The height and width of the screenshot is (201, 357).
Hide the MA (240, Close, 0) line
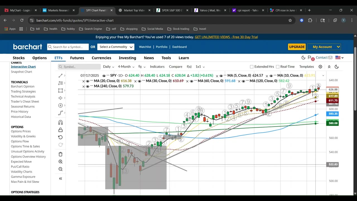coord(88,86)
